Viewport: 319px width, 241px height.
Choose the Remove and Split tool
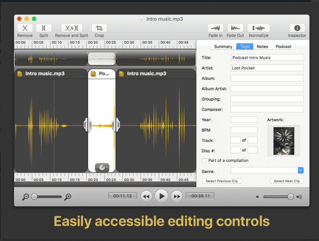tap(72, 28)
